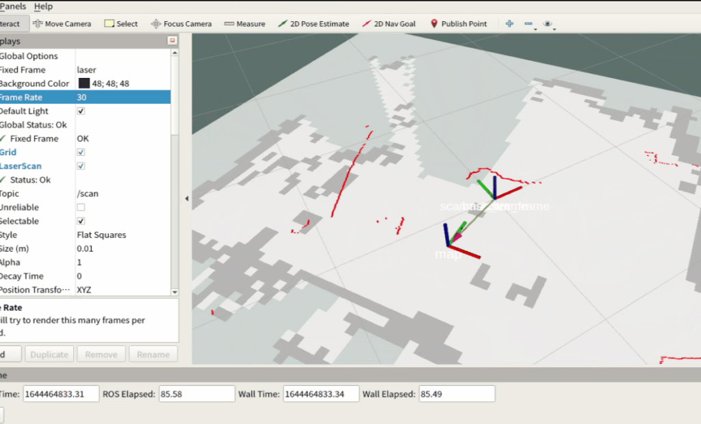Open the Help menu
The height and width of the screenshot is (424, 701).
click(x=43, y=6)
